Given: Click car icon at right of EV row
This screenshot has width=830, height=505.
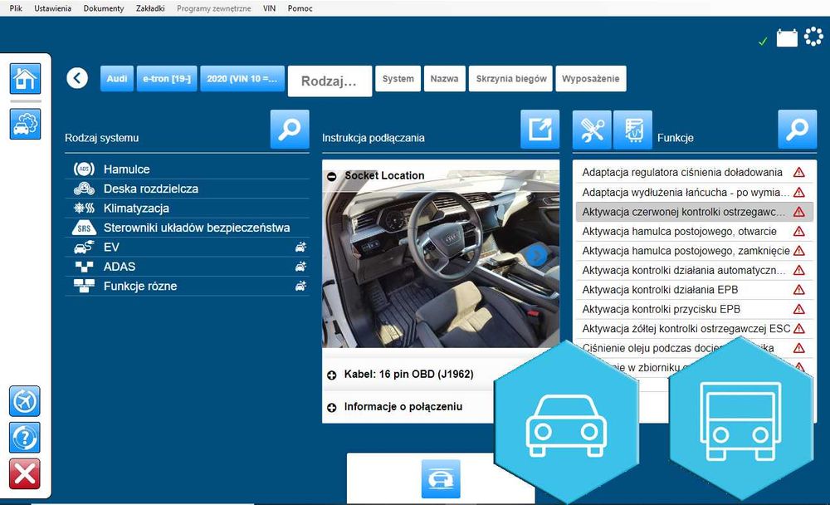Looking at the screenshot, I should (300, 247).
